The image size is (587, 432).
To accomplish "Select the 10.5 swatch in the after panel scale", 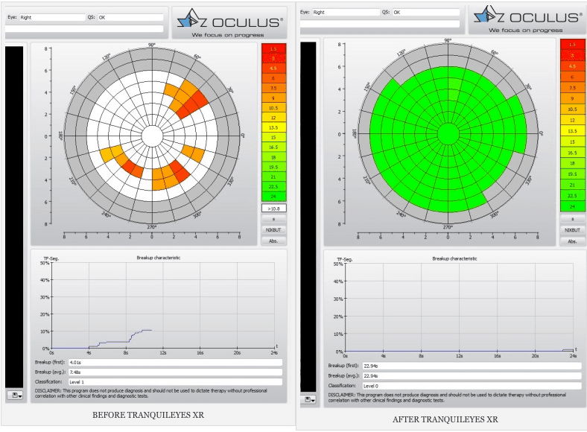I will (x=572, y=109).
